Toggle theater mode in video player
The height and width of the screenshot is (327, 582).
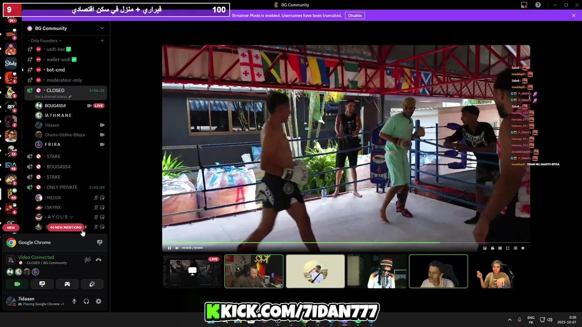(500, 248)
